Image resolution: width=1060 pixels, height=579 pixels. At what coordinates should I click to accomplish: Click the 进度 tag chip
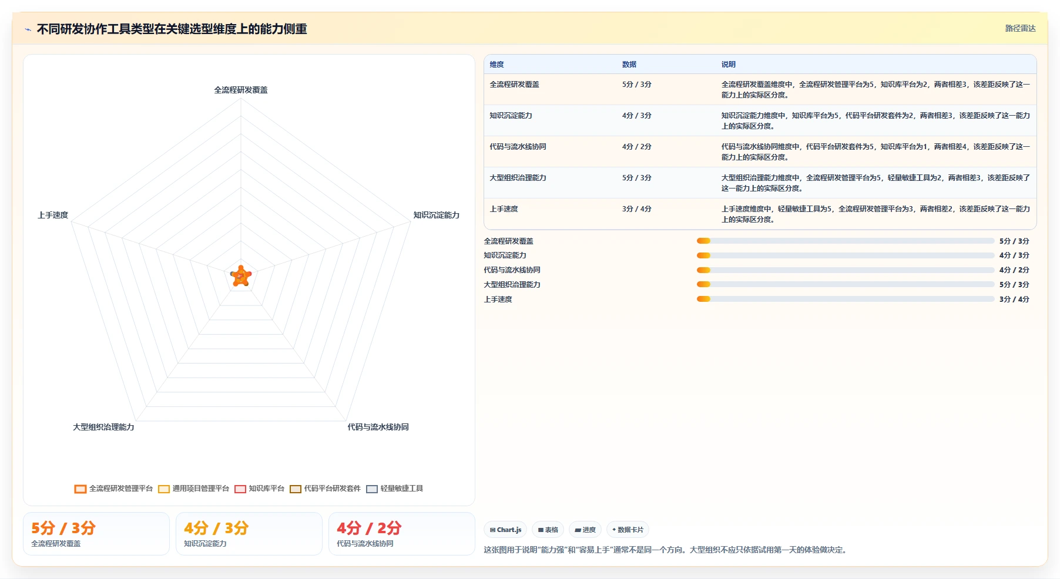[585, 530]
